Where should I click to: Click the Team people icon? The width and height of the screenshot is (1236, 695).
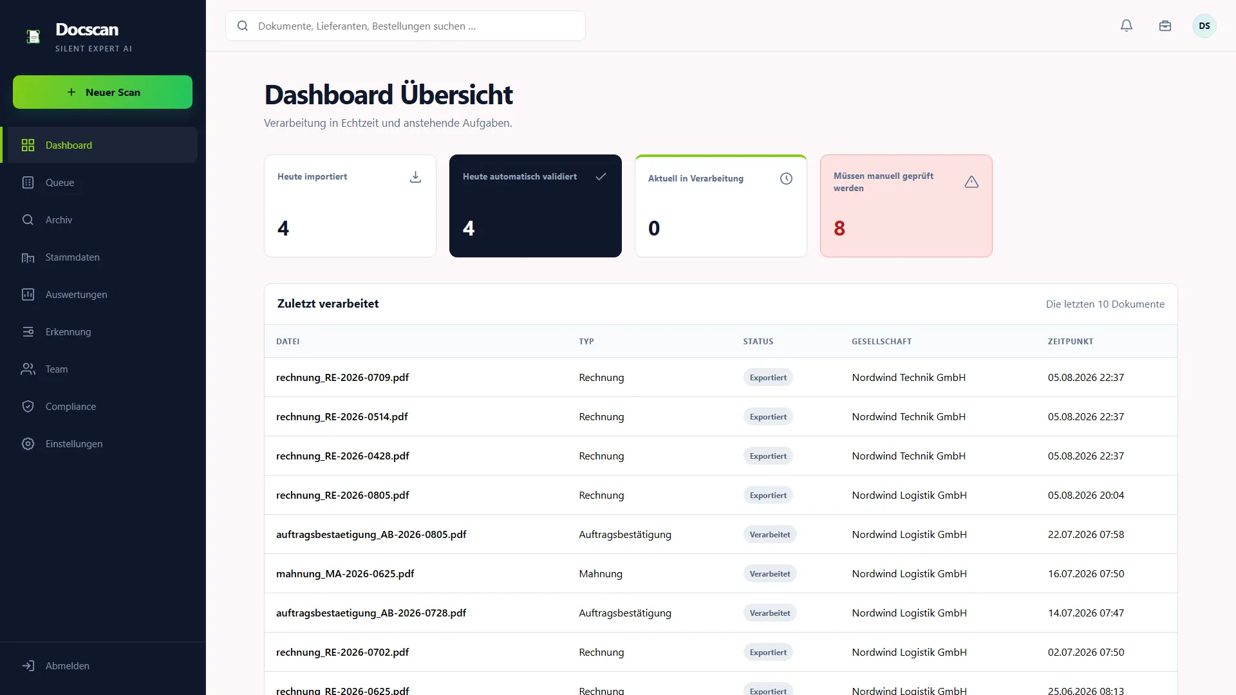28,369
